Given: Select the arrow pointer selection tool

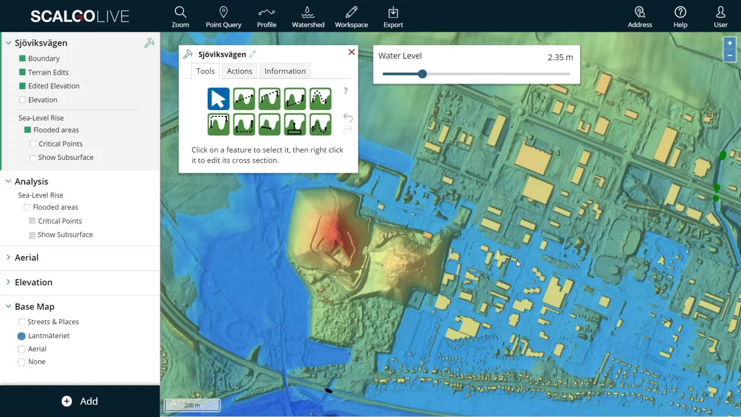Looking at the screenshot, I should pos(219,99).
